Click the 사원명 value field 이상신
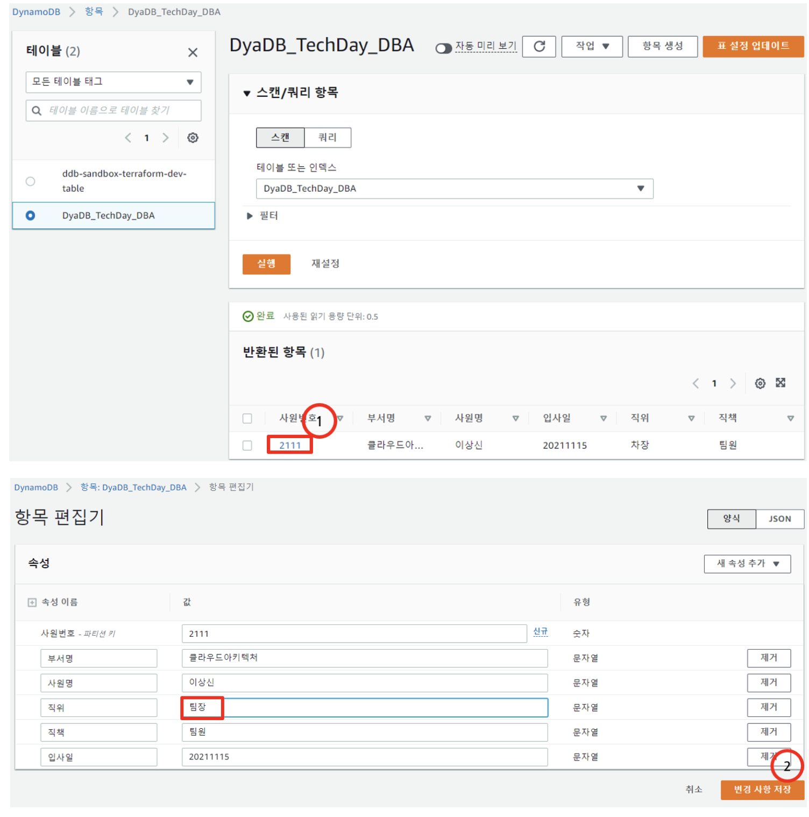Screen dimensions: 809x817 pos(365,683)
